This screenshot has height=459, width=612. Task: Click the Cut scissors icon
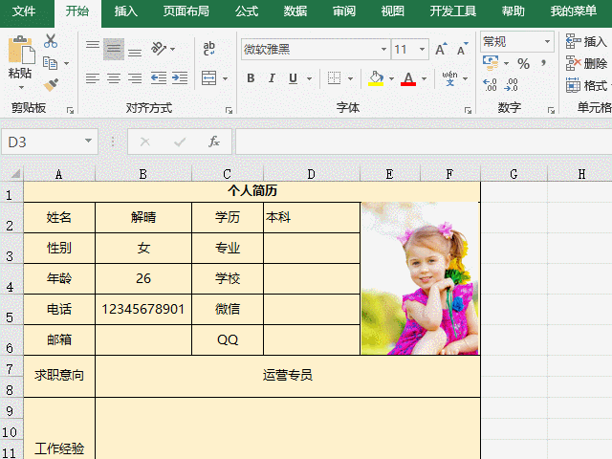click(x=51, y=40)
